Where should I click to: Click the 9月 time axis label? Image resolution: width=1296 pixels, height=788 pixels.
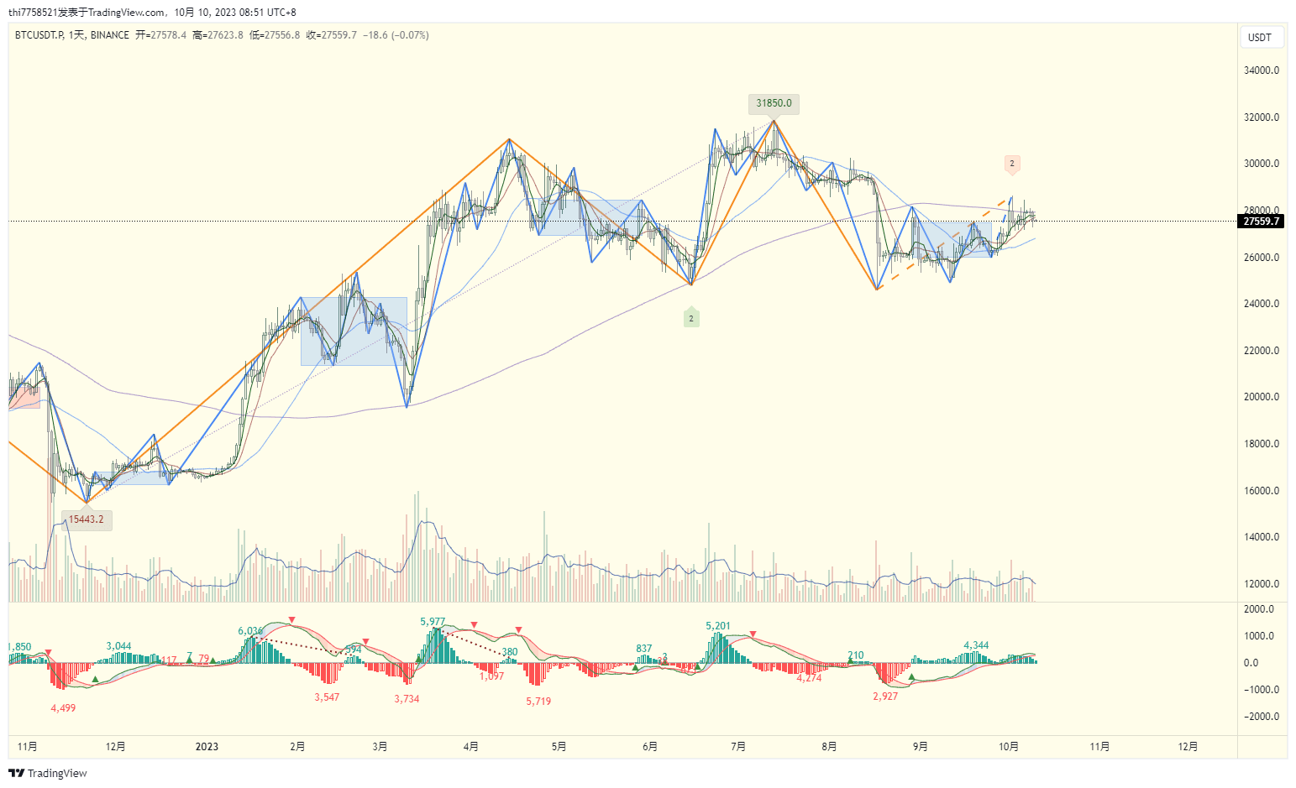tap(920, 747)
